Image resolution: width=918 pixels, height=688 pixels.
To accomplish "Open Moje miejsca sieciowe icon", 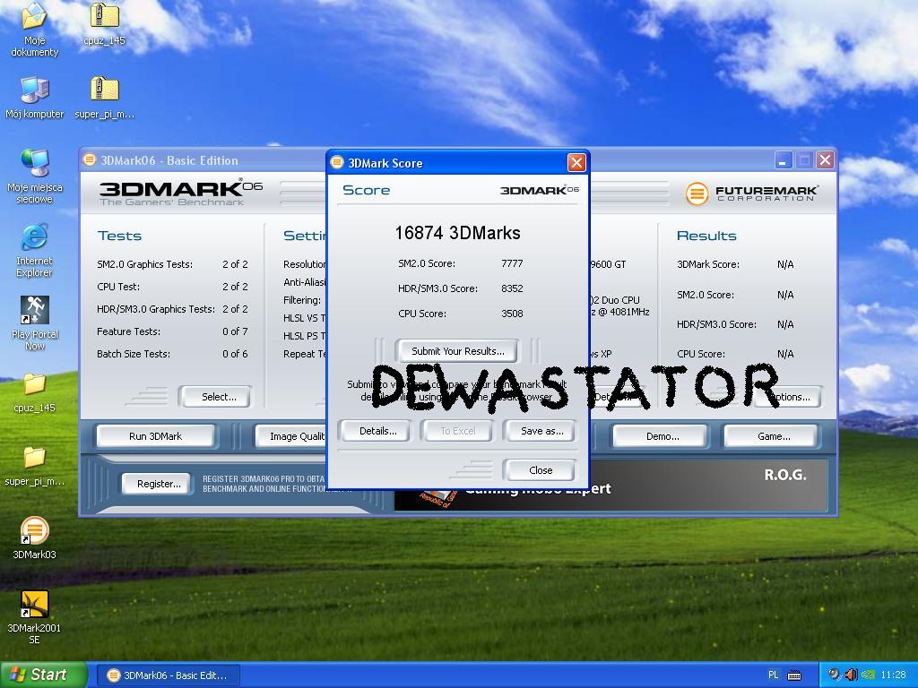I will pyautogui.click(x=35, y=176).
